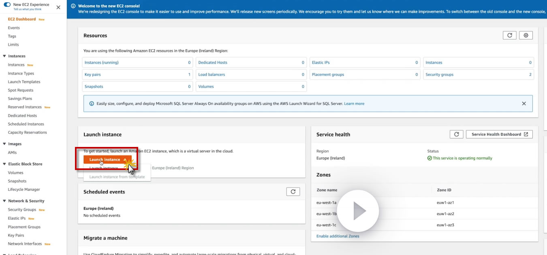The height and width of the screenshot is (255, 547).
Task: Refresh the Service health panel
Action: coord(456,134)
